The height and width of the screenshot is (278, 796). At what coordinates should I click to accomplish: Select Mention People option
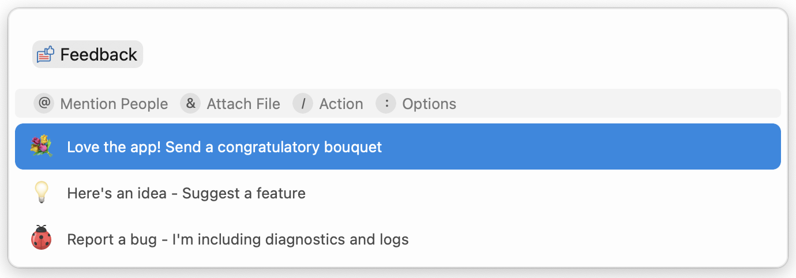pyautogui.click(x=114, y=104)
